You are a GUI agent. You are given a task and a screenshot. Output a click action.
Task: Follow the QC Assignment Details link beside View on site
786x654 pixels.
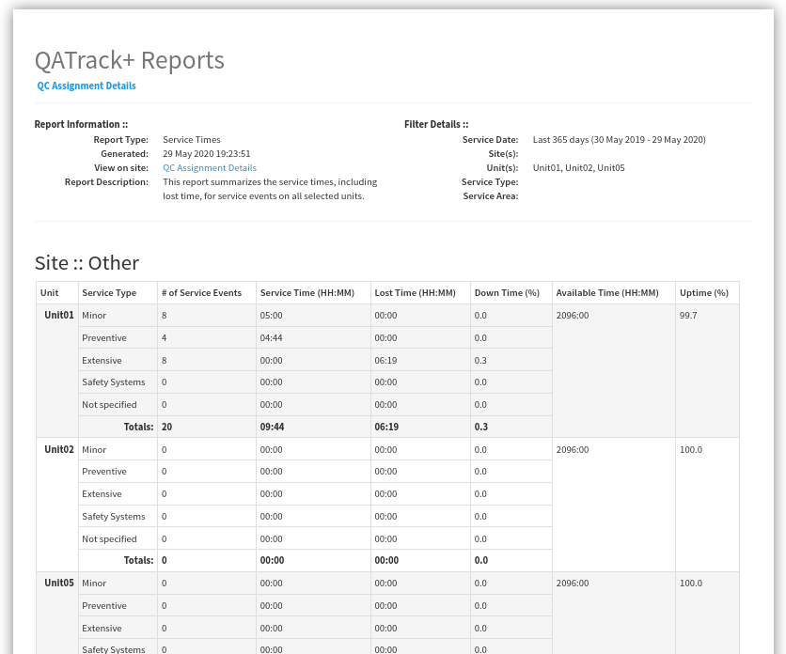tap(210, 168)
